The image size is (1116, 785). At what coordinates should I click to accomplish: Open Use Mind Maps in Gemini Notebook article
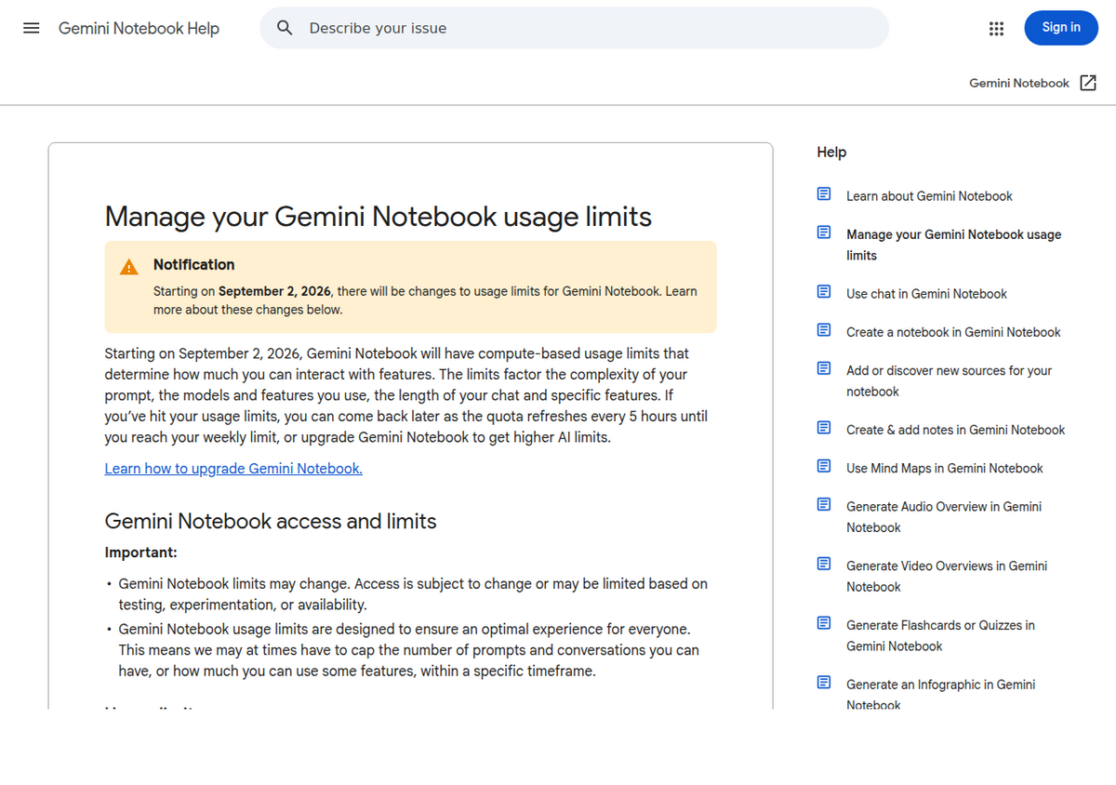(x=945, y=468)
